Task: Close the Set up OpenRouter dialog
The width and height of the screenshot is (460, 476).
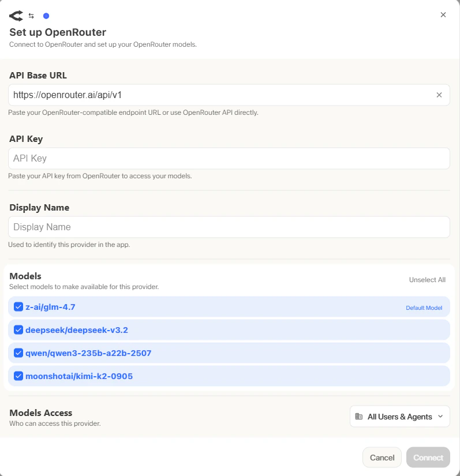Action: pyautogui.click(x=443, y=14)
